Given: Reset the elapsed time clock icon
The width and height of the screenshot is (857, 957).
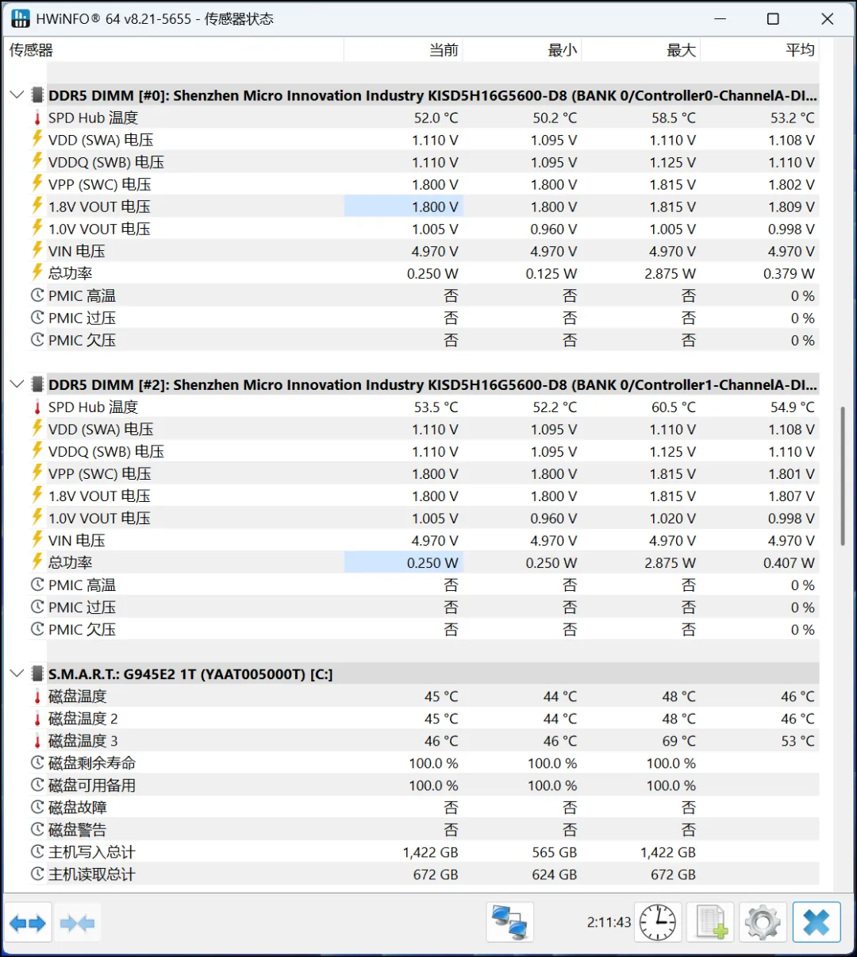Looking at the screenshot, I should click(658, 923).
